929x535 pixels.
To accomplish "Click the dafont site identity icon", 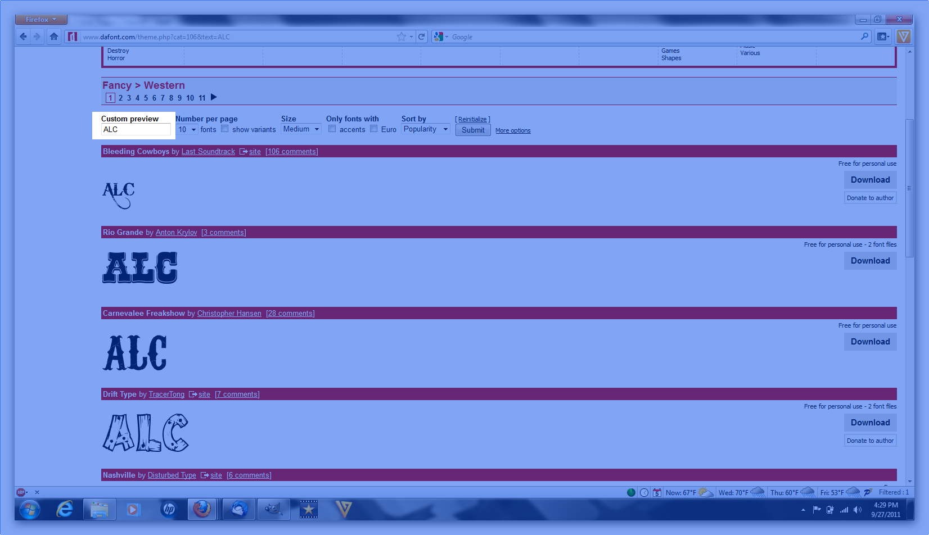I will tap(73, 37).
